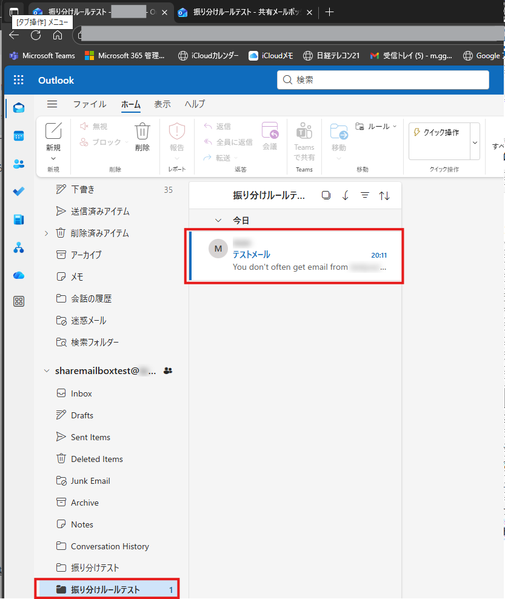Open Microsoft Teams bookmark

coord(42,56)
